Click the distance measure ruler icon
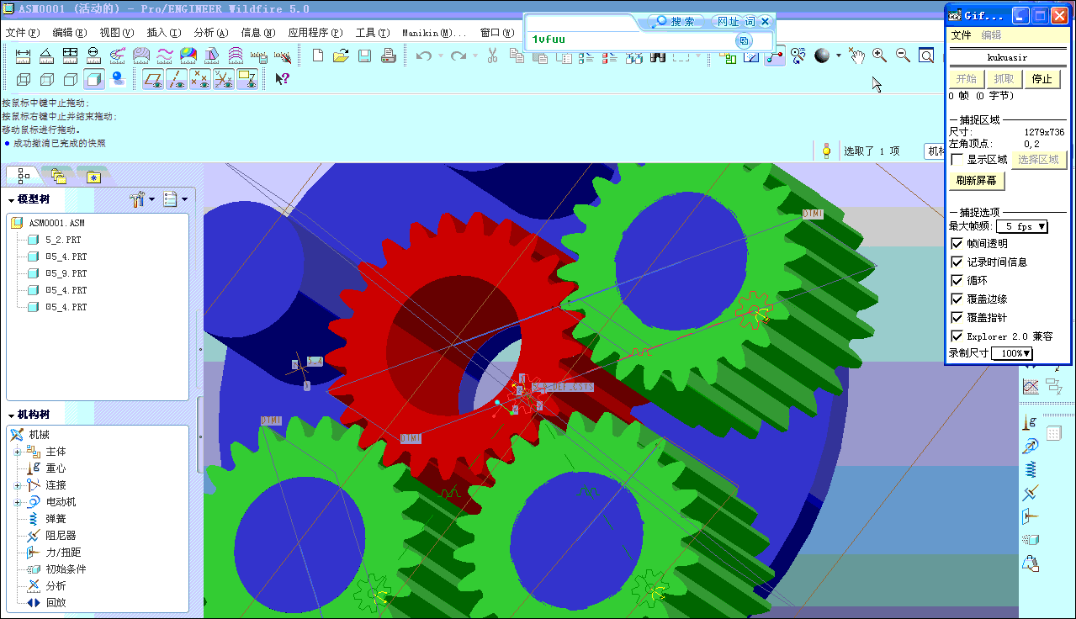This screenshot has height=619, width=1076. point(24,56)
